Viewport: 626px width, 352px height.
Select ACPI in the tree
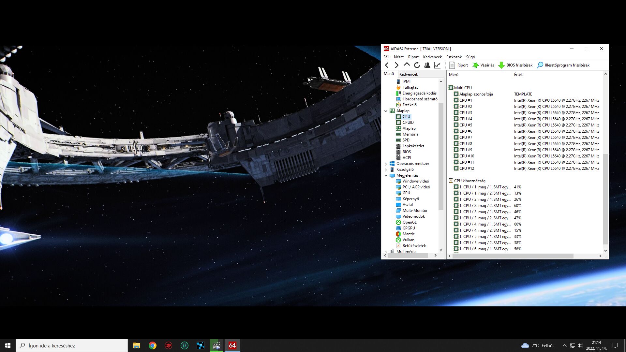pyautogui.click(x=403, y=158)
